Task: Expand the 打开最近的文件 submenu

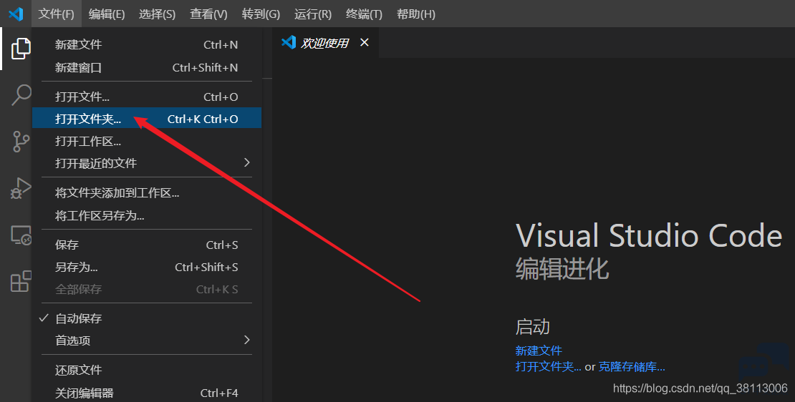Action: [147, 163]
